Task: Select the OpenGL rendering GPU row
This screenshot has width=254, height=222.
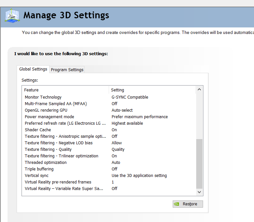Action: point(46,110)
